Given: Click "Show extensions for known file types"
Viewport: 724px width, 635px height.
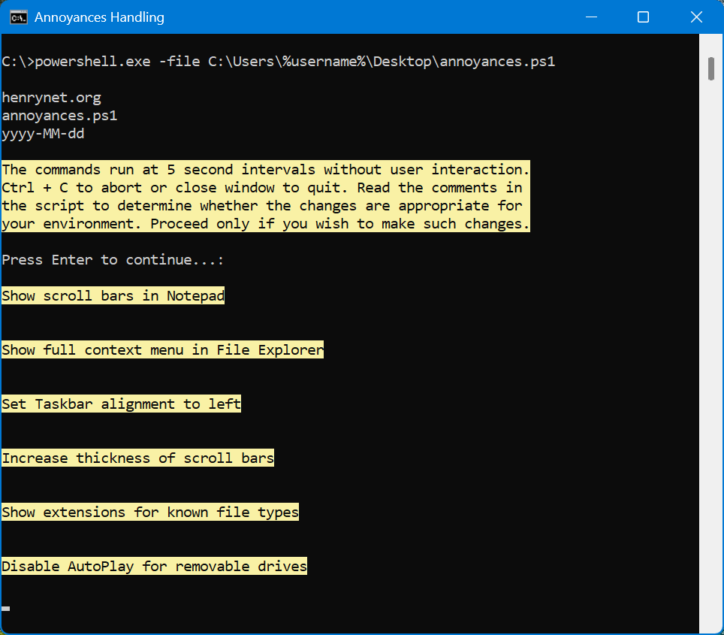Looking at the screenshot, I should (150, 513).
